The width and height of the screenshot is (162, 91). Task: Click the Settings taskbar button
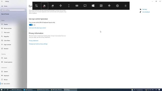(x=70, y=90)
